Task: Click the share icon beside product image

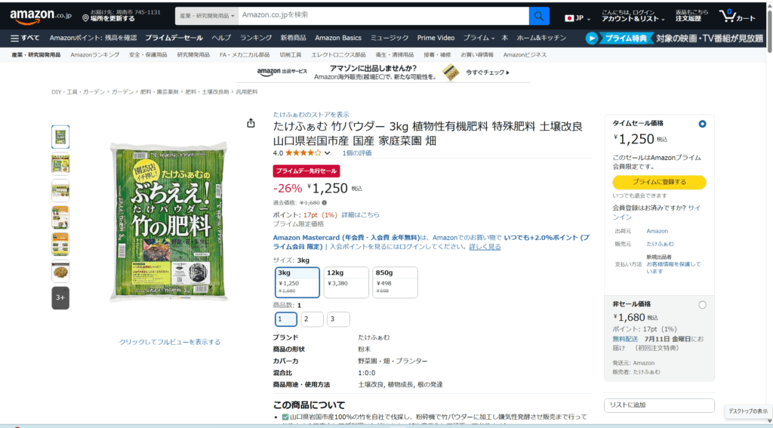Action: (251, 123)
